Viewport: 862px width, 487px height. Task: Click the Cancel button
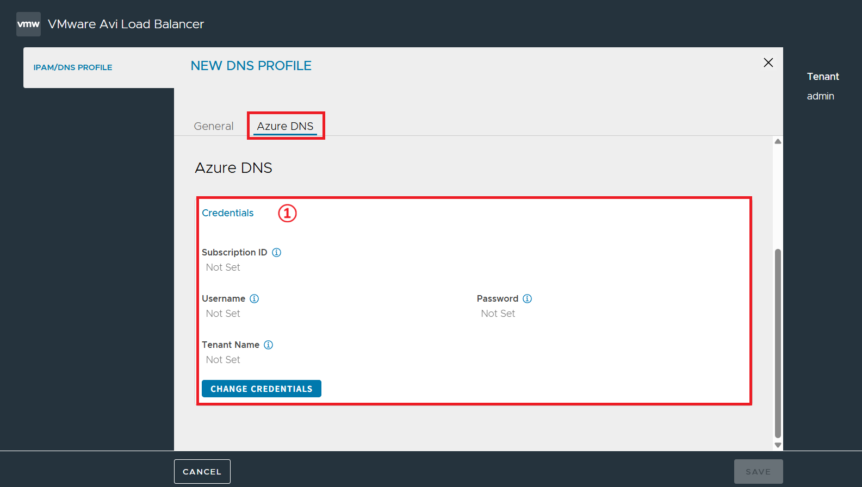(202, 471)
